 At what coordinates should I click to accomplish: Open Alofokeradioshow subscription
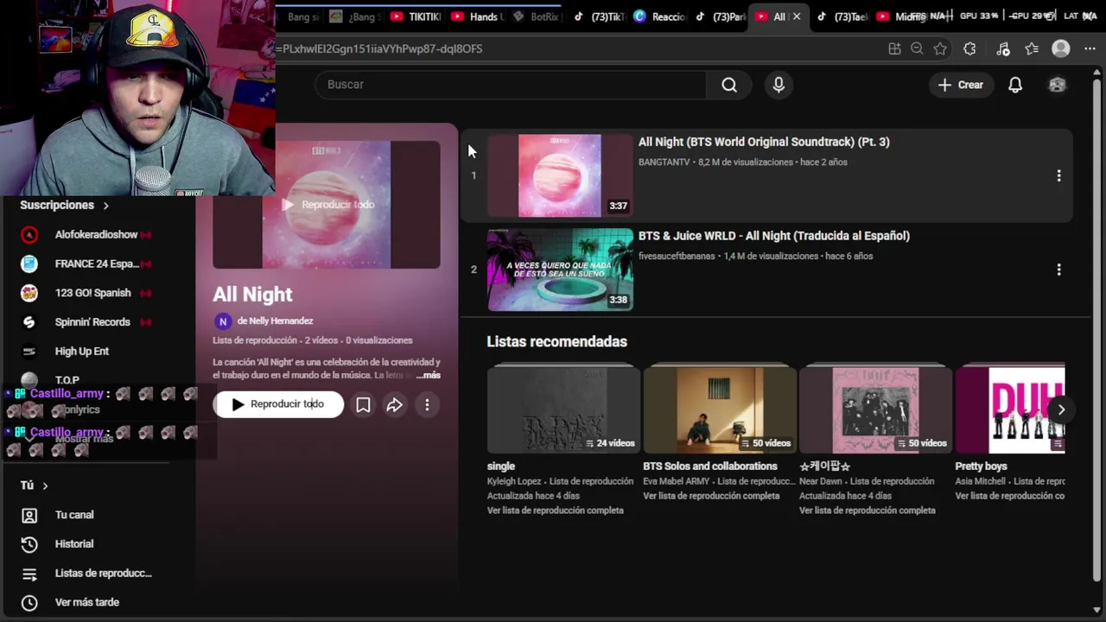coord(96,235)
